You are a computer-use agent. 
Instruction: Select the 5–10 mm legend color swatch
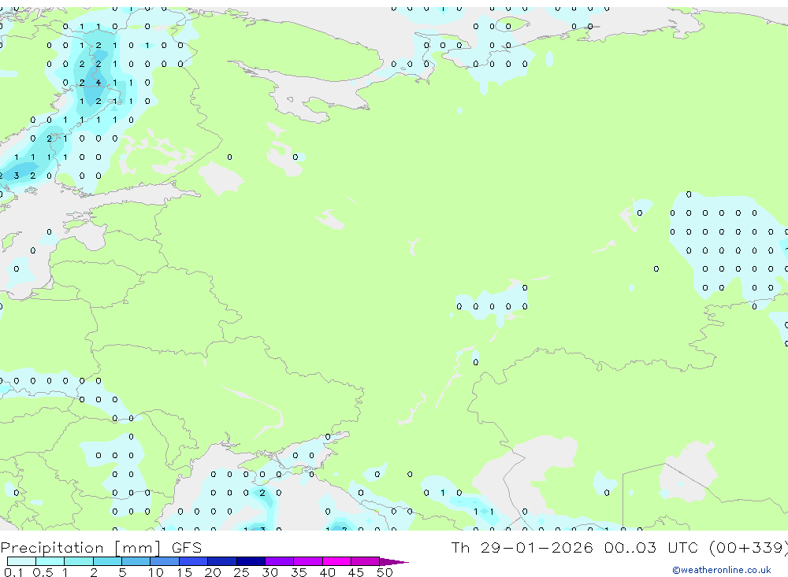[136, 561]
